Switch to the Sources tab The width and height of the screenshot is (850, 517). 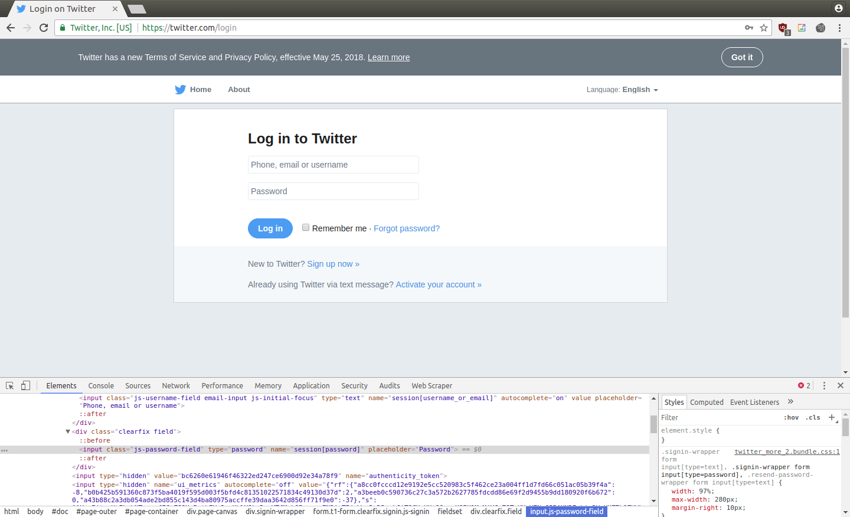pyautogui.click(x=138, y=385)
